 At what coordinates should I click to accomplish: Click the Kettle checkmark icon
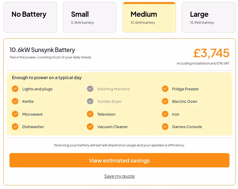click(15, 101)
